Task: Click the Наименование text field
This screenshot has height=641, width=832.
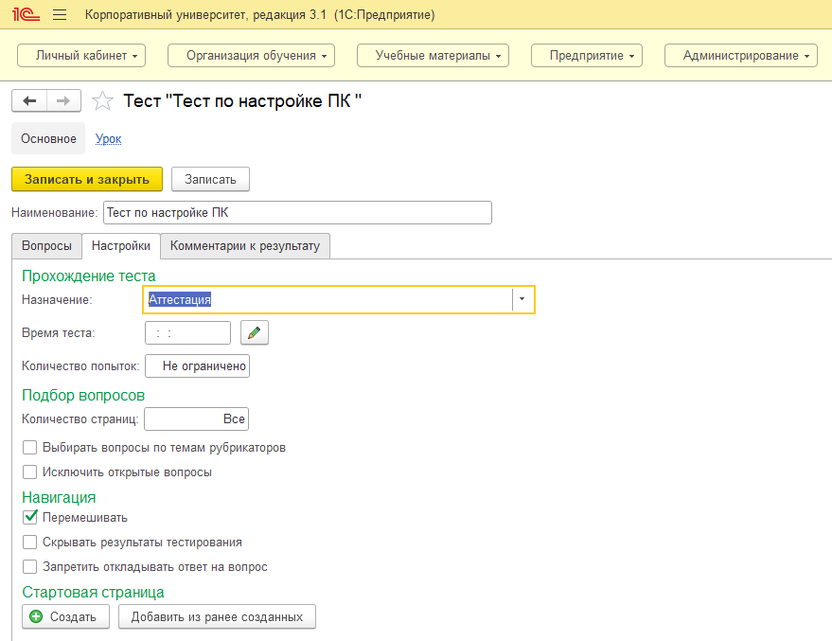Action: (296, 212)
